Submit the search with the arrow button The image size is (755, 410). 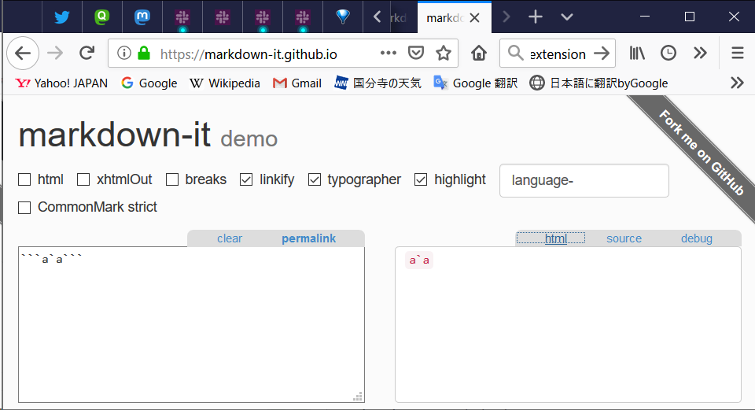click(602, 53)
